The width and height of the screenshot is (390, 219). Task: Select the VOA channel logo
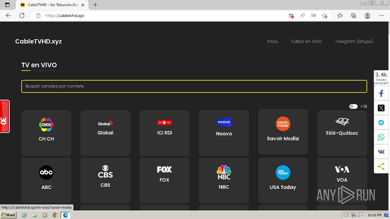pyautogui.click(x=342, y=169)
